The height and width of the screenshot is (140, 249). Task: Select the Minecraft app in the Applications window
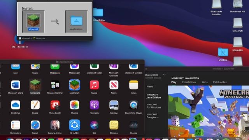(x=35, y=85)
